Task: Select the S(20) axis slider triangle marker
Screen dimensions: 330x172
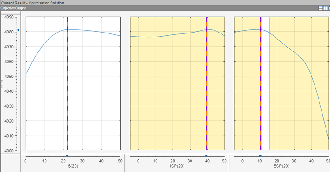Action: click(x=67, y=156)
